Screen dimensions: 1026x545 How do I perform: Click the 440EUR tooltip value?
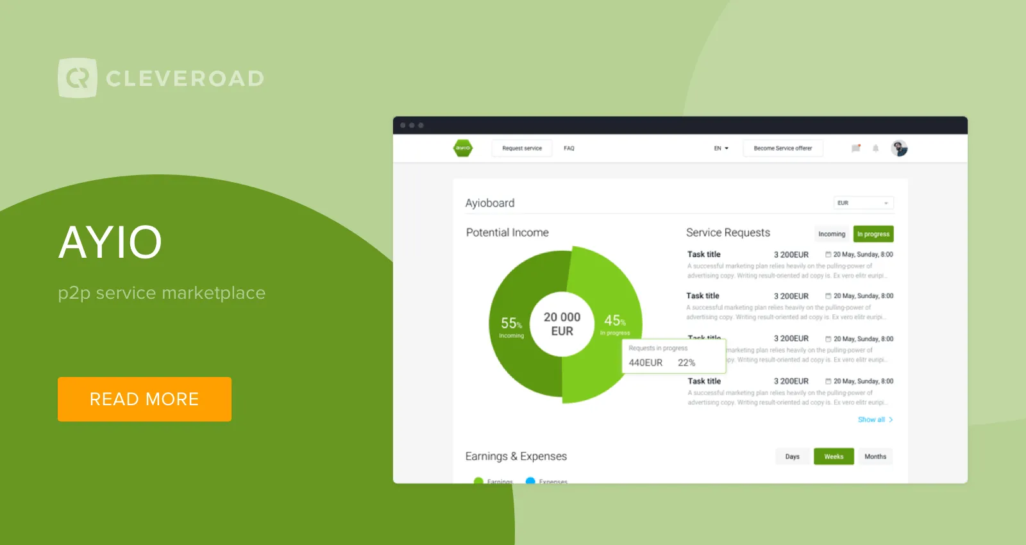tap(646, 362)
